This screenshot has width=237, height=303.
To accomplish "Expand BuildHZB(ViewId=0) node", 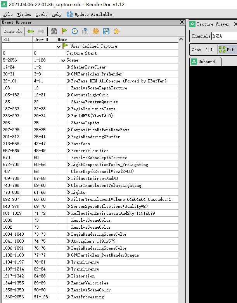I will [68, 116].
